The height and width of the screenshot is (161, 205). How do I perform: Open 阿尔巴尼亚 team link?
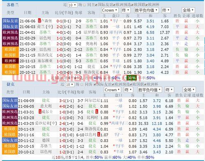pyautogui.click(x=92, y=100)
